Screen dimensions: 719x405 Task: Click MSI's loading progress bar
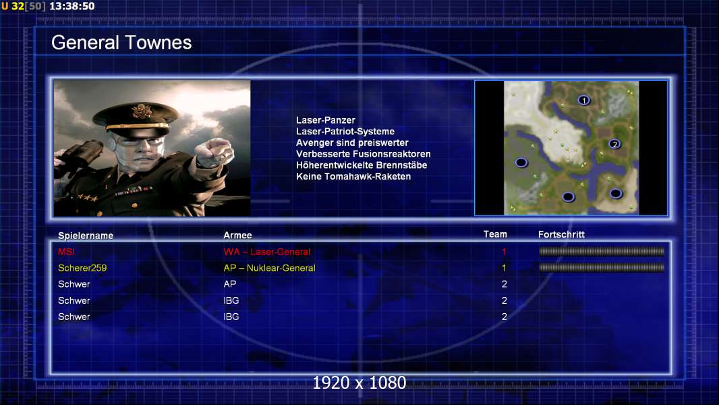(x=602, y=251)
